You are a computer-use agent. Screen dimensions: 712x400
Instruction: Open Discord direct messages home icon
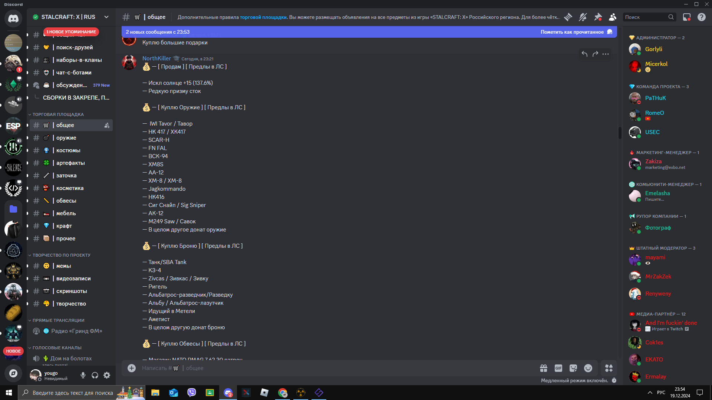[x=13, y=18]
